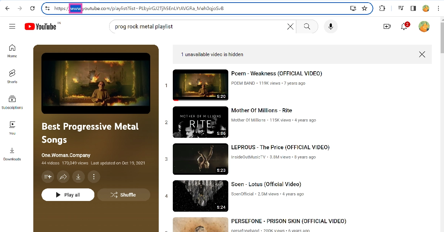Search with your voice microphone

331,26
